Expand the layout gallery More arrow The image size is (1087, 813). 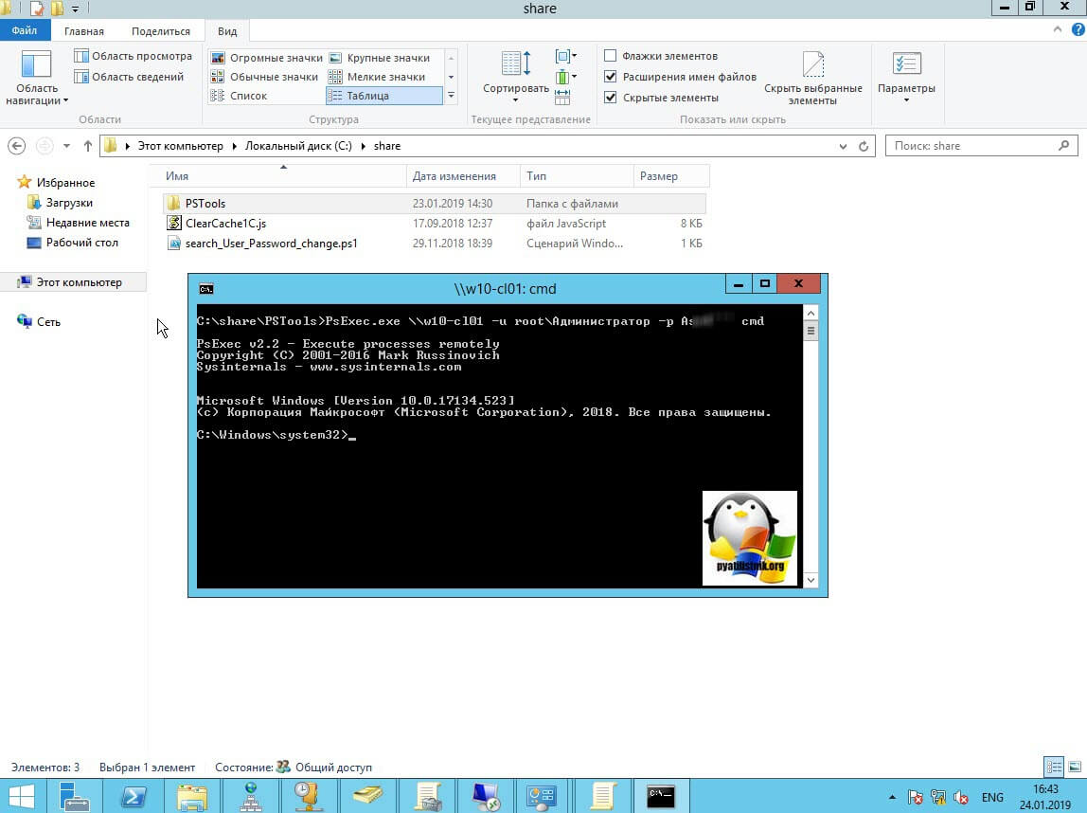tap(451, 96)
